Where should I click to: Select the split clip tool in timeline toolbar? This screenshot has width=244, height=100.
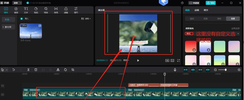tap(28, 70)
